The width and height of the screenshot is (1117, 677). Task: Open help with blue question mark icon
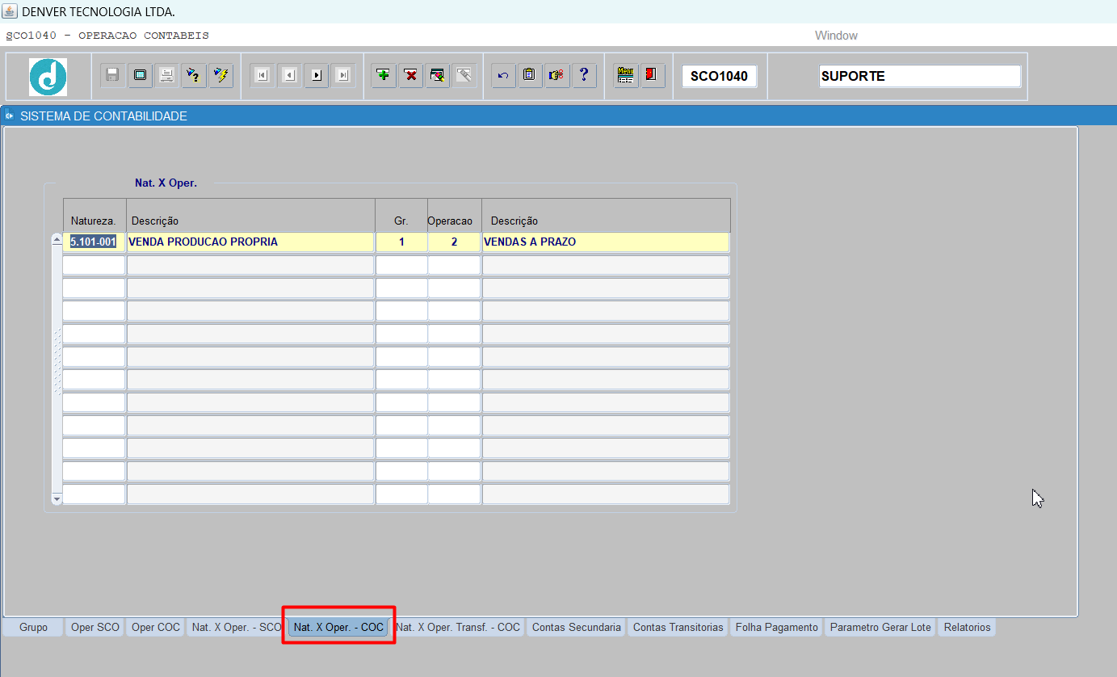point(584,75)
